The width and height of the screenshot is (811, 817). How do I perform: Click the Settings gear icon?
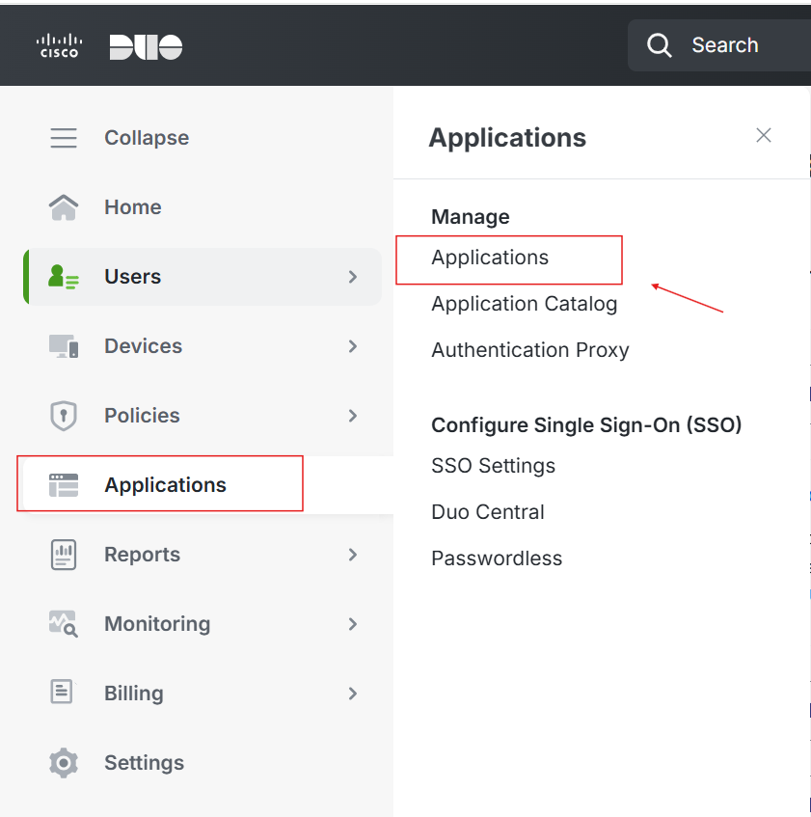point(64,763)
